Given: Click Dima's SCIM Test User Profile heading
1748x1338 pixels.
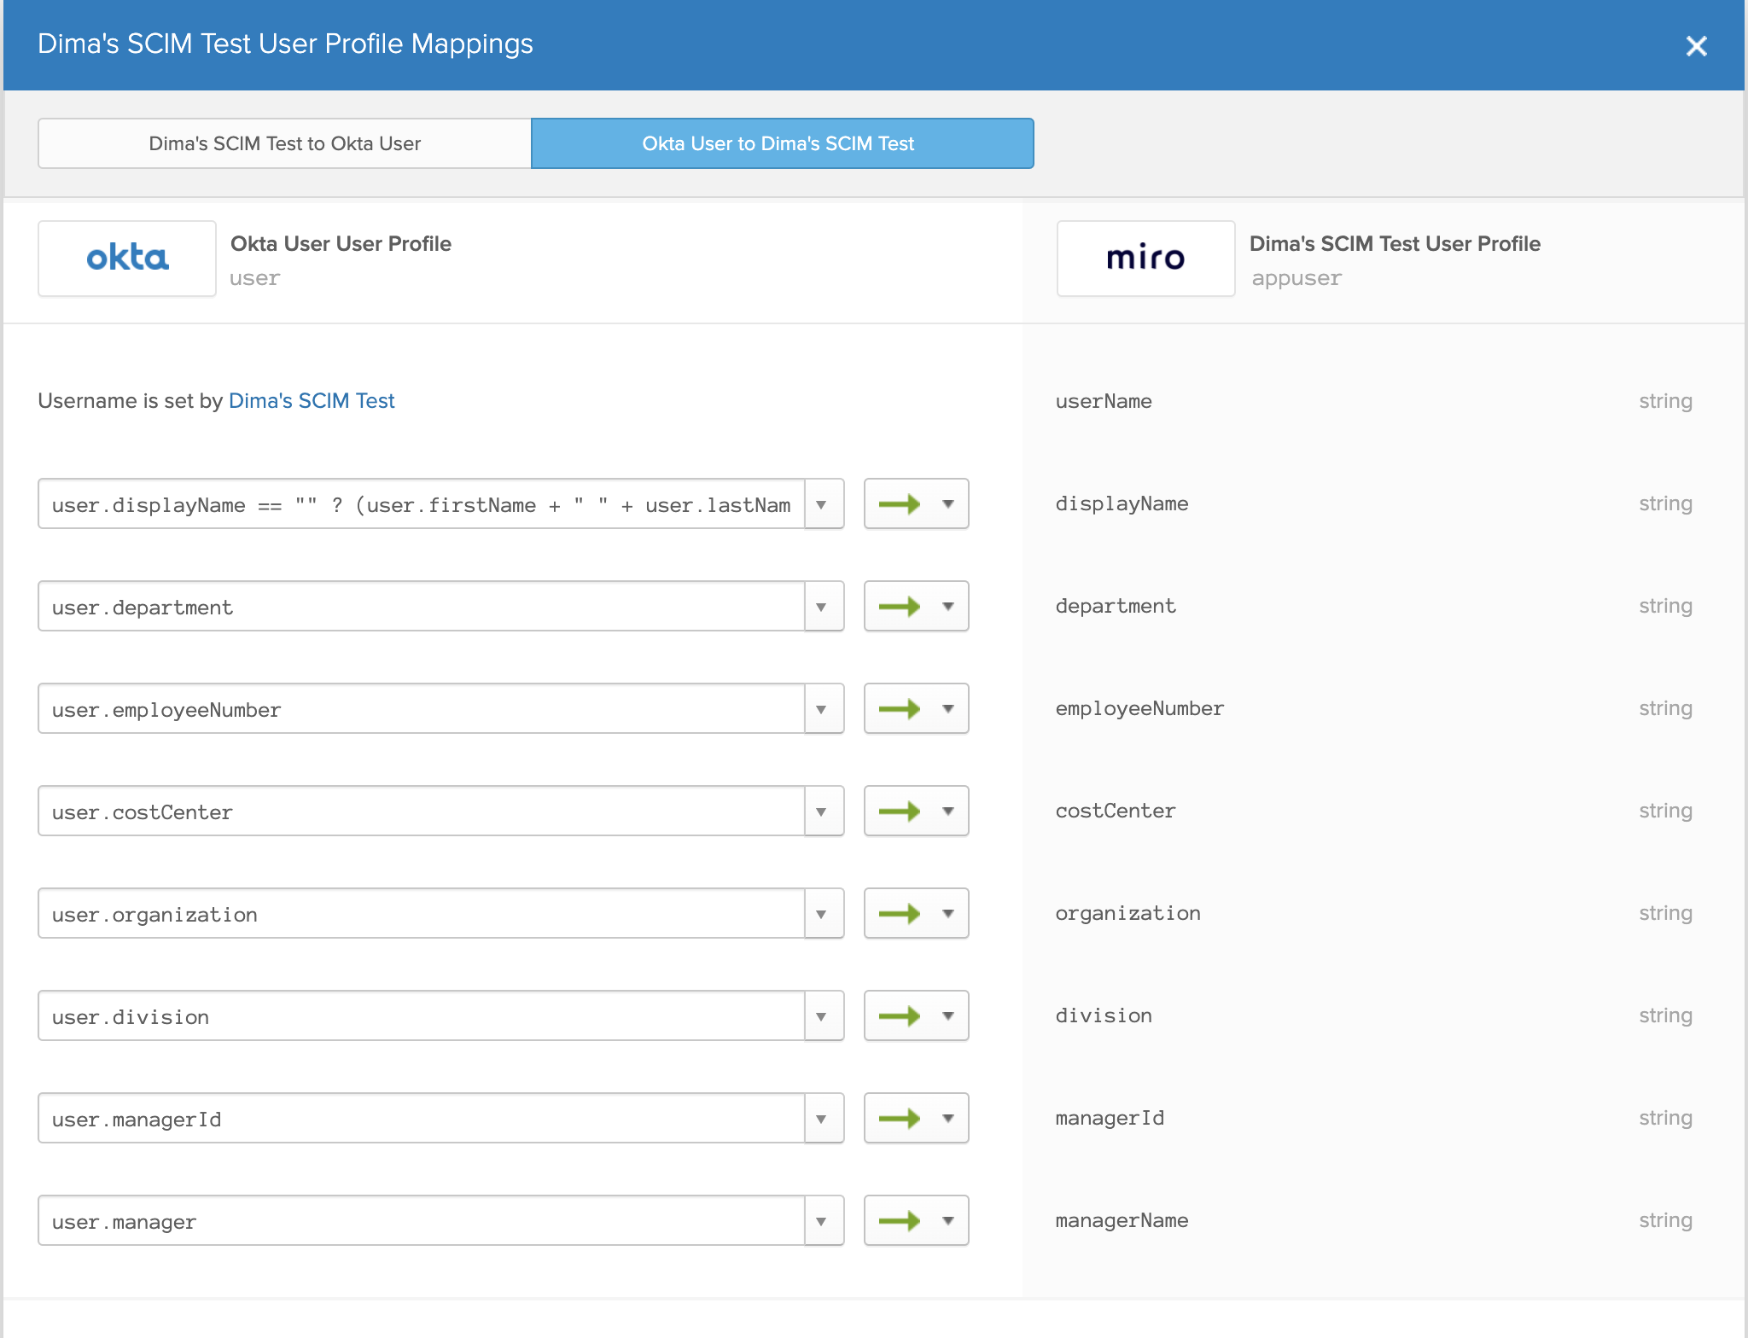Looking at the screenshot, I should (1395, 244).
